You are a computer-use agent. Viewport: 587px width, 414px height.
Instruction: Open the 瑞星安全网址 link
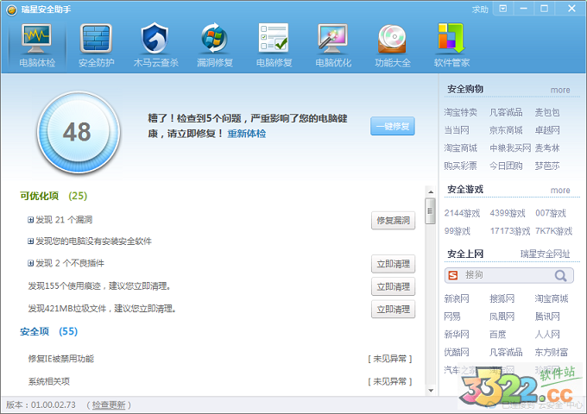(x=545, y=254)
